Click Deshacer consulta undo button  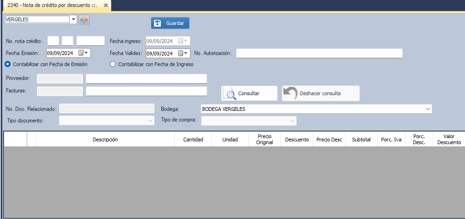(x=321, y=93)
